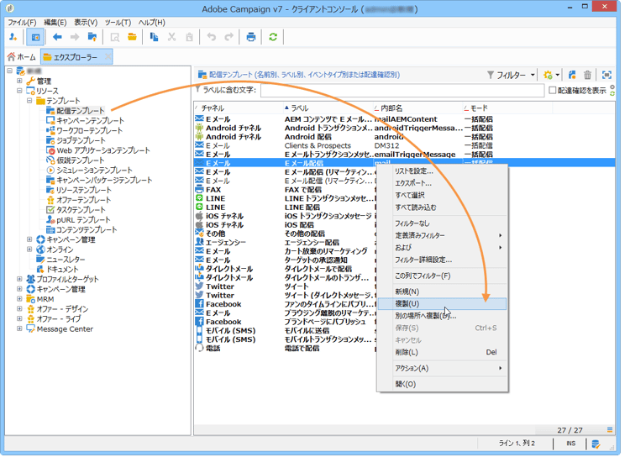The image size is (630, 457).
Task: Choose エクスポート... in context menu
Action: click(442, 183)
